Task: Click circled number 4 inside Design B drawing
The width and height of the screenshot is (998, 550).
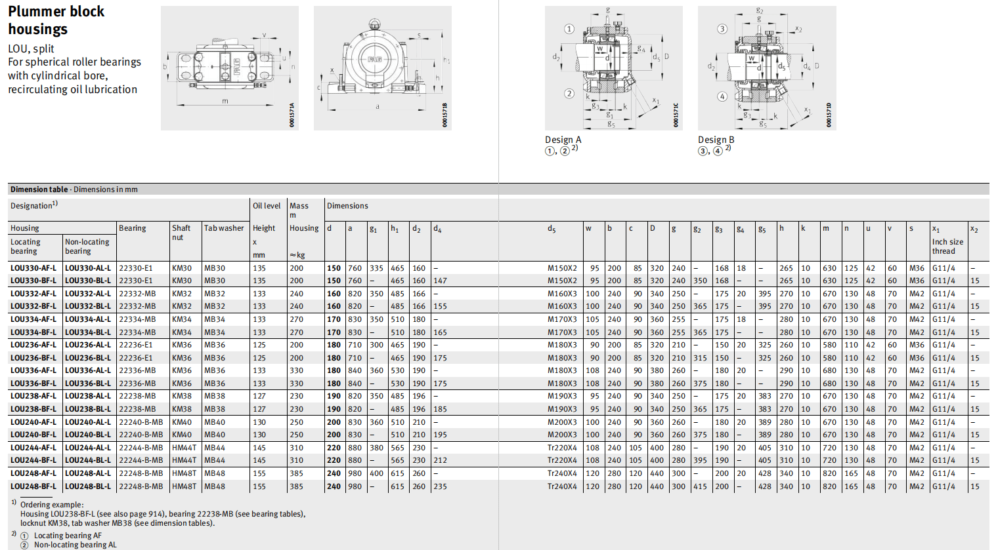Action: (x=722, y=96)
